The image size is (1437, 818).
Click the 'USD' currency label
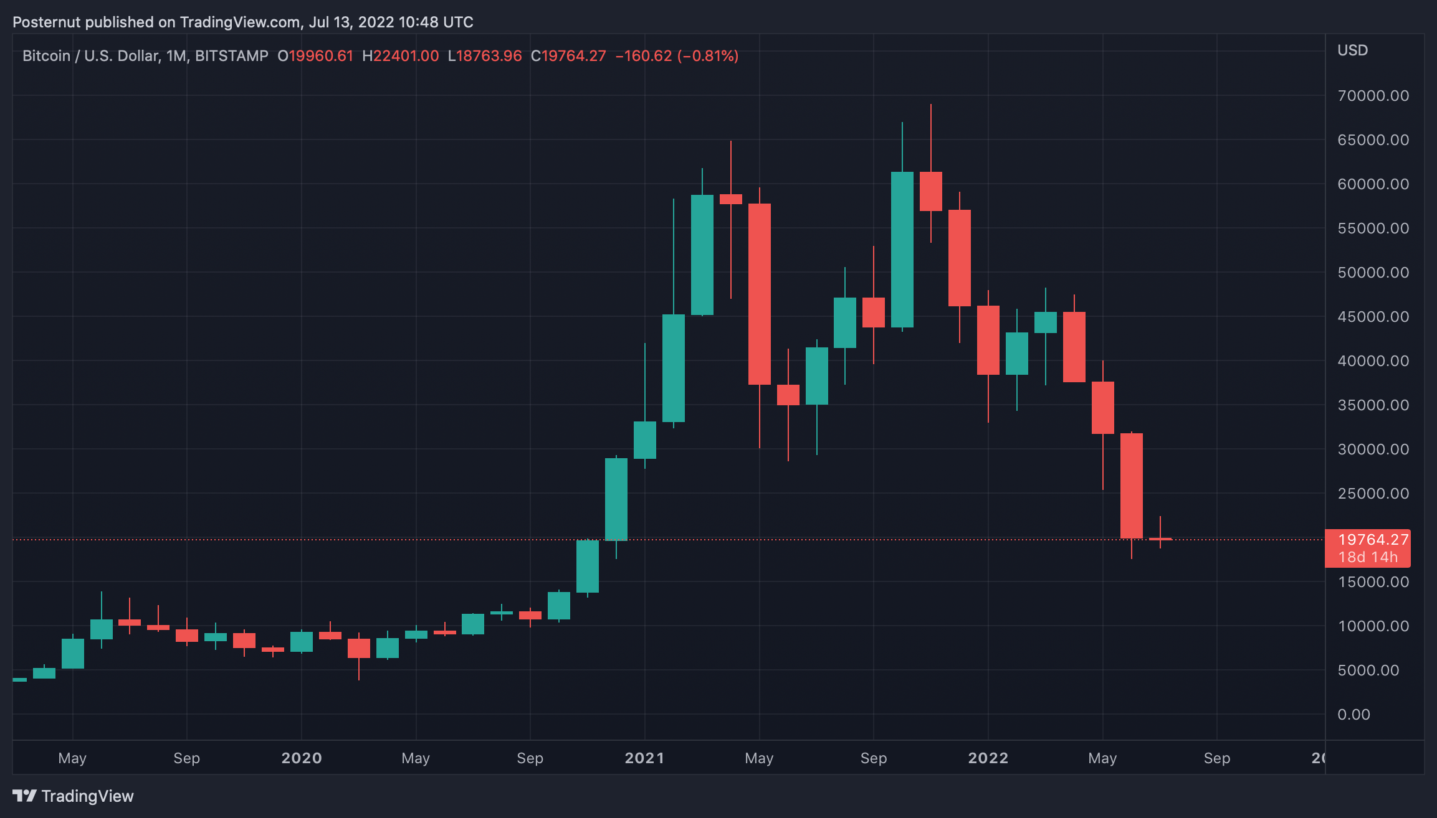pos(1353,50)
